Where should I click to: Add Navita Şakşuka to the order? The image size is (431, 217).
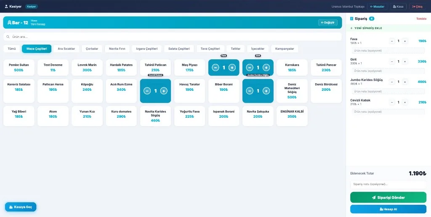(258, 116)
